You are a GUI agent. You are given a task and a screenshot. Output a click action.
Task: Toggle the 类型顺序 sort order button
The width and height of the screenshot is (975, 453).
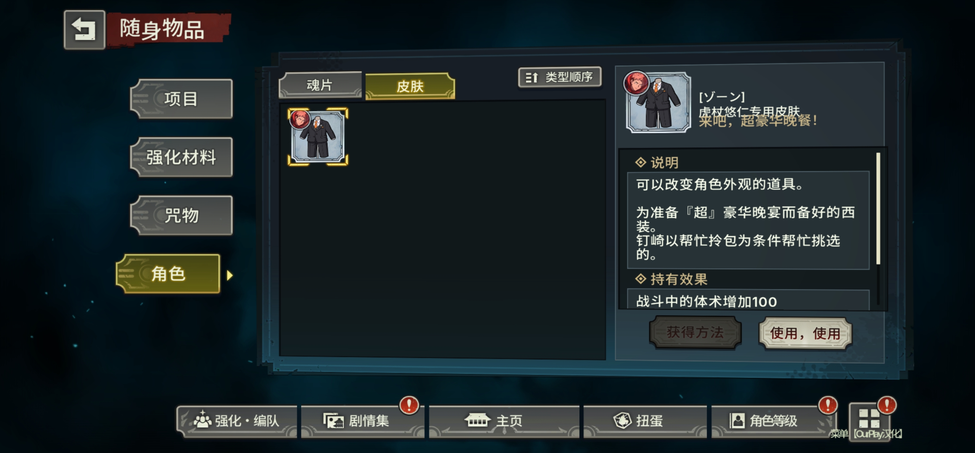click(559, 77)
